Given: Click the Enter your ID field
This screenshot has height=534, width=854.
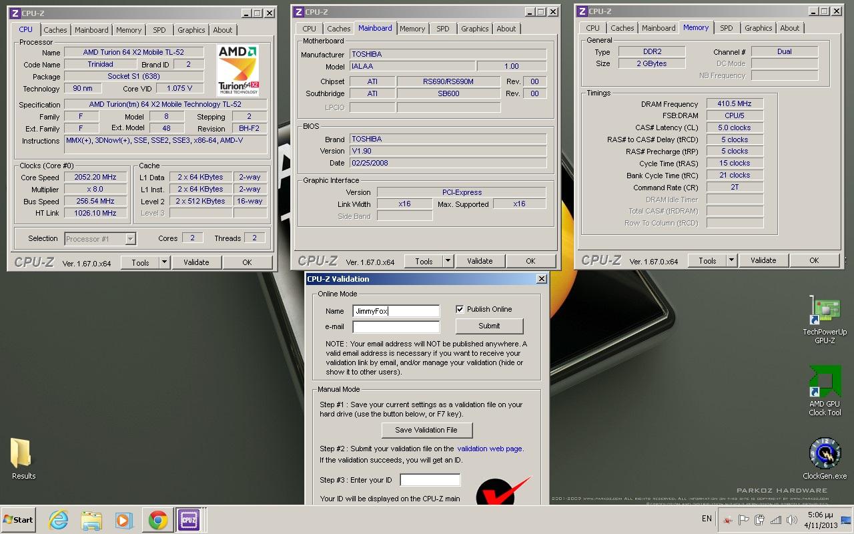Looking at the screenshot, I should (x=430, y=480).
